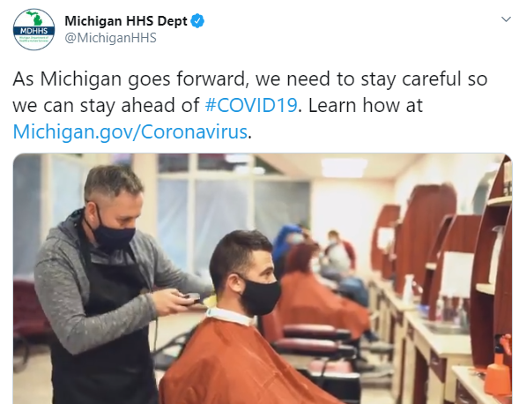Click the hair clippers in barber's hand
This screenshot has width=519, height=404.
click(x=192, y=297)
